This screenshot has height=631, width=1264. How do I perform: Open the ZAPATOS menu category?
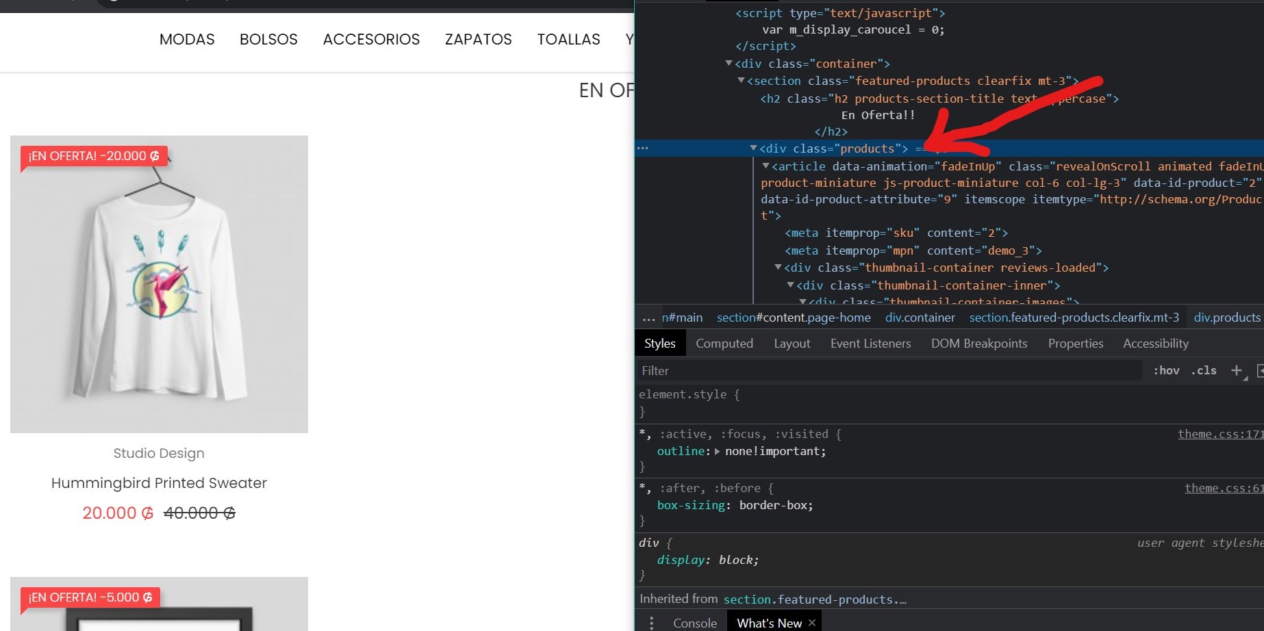point(479,40)
